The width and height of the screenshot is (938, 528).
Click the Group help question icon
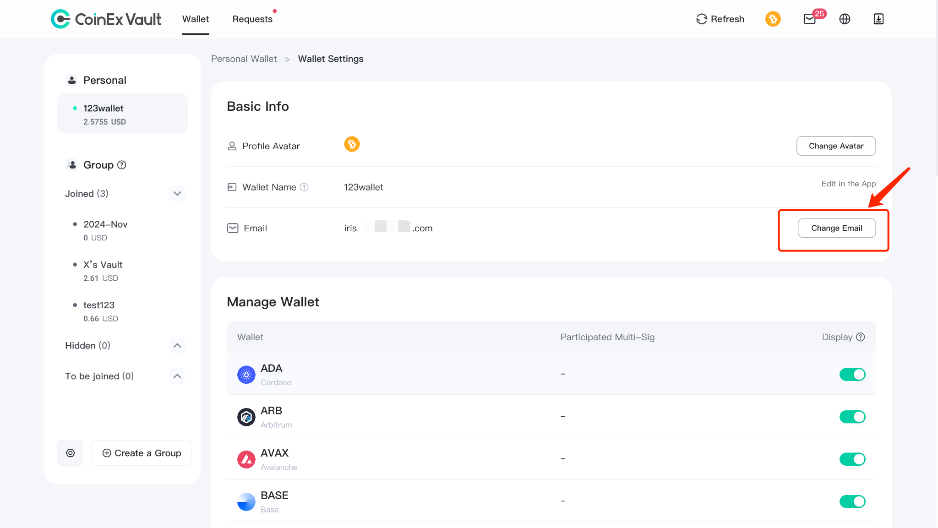pyautogui.click(x=122, y=165)
